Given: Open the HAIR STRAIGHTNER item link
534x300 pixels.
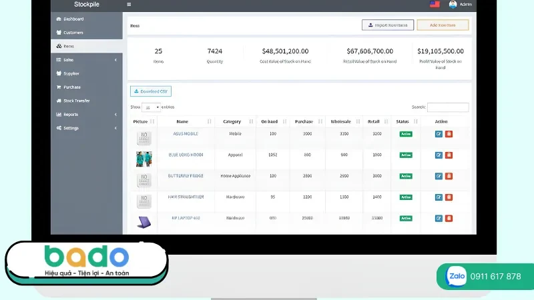Looking at the screenshot, I should [x=186, y=197].
